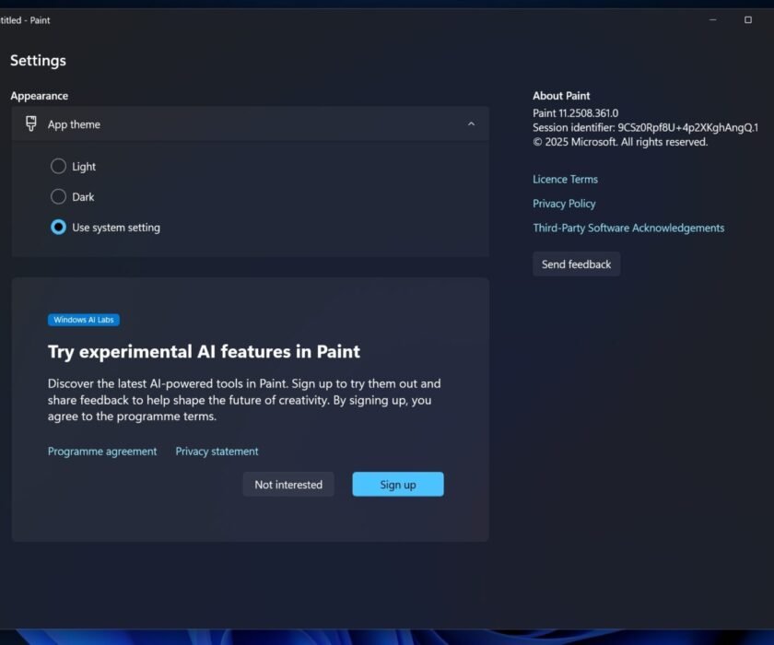This screenshot has height=645, width=774.
Task: Click the App theme paintbrush icon
Action: 31,123
